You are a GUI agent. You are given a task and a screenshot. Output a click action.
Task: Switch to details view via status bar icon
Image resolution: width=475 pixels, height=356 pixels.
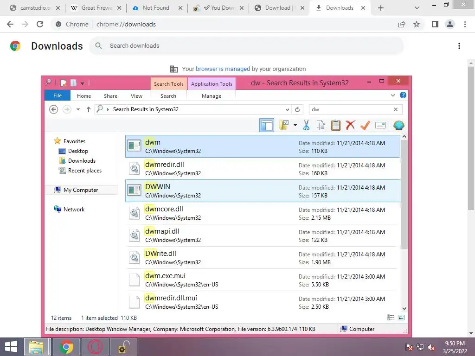pos(391,317)
